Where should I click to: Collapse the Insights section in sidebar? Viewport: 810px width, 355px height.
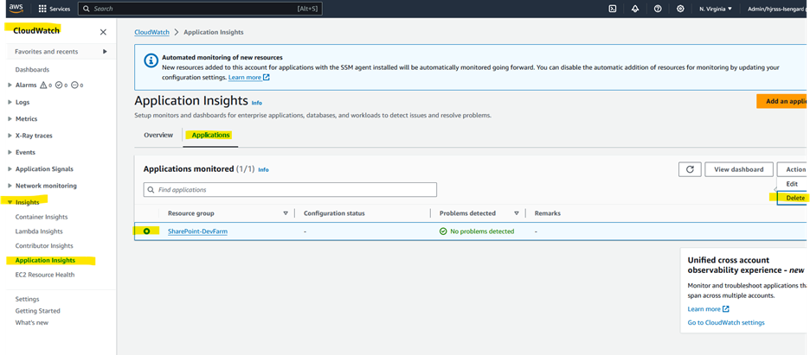(10, 202)
